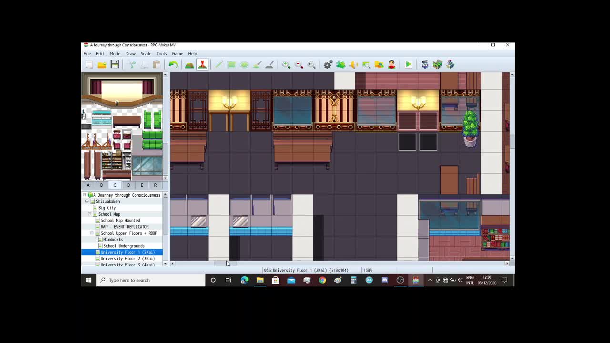Open the Database gear icon
This screenshot has height=343, width=610.
point(328,64)
